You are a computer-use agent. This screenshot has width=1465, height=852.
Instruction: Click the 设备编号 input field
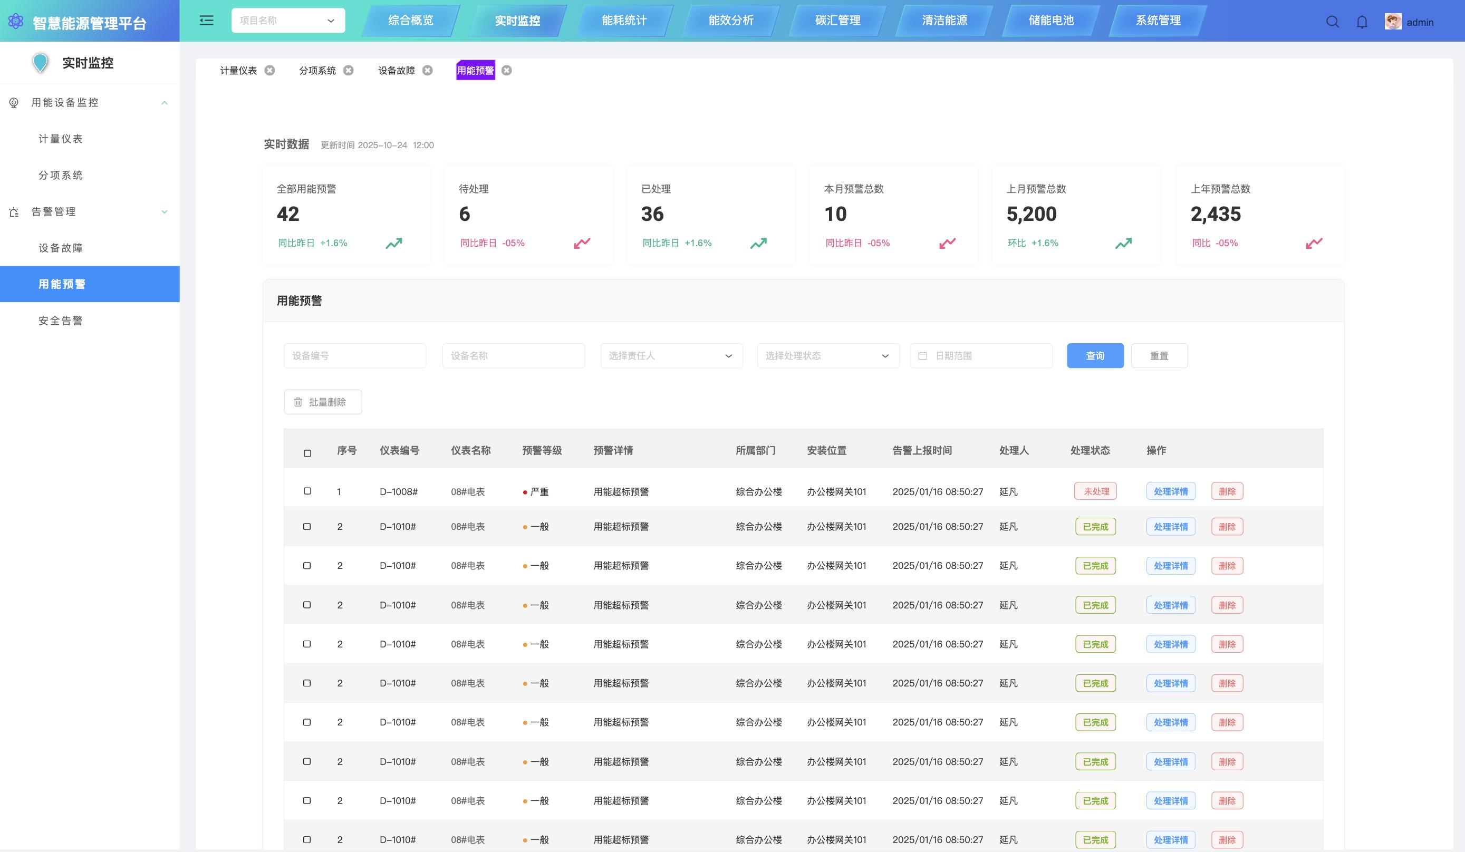pyautogui.click(x=354, y=356)
